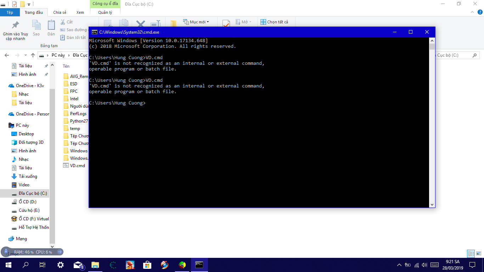The height and width of the screenshot is (272, 484).
Task: Click the new folder icon in Quick Access Toolbar
Action: click(x=22, y=4)
